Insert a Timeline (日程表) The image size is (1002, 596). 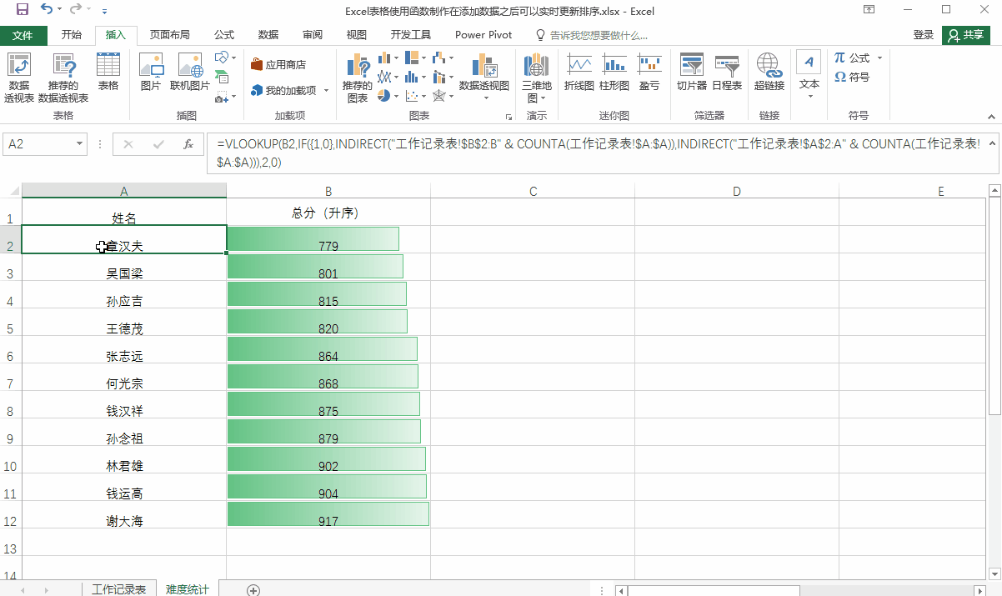pyautogui.click(x=727, y=73)
